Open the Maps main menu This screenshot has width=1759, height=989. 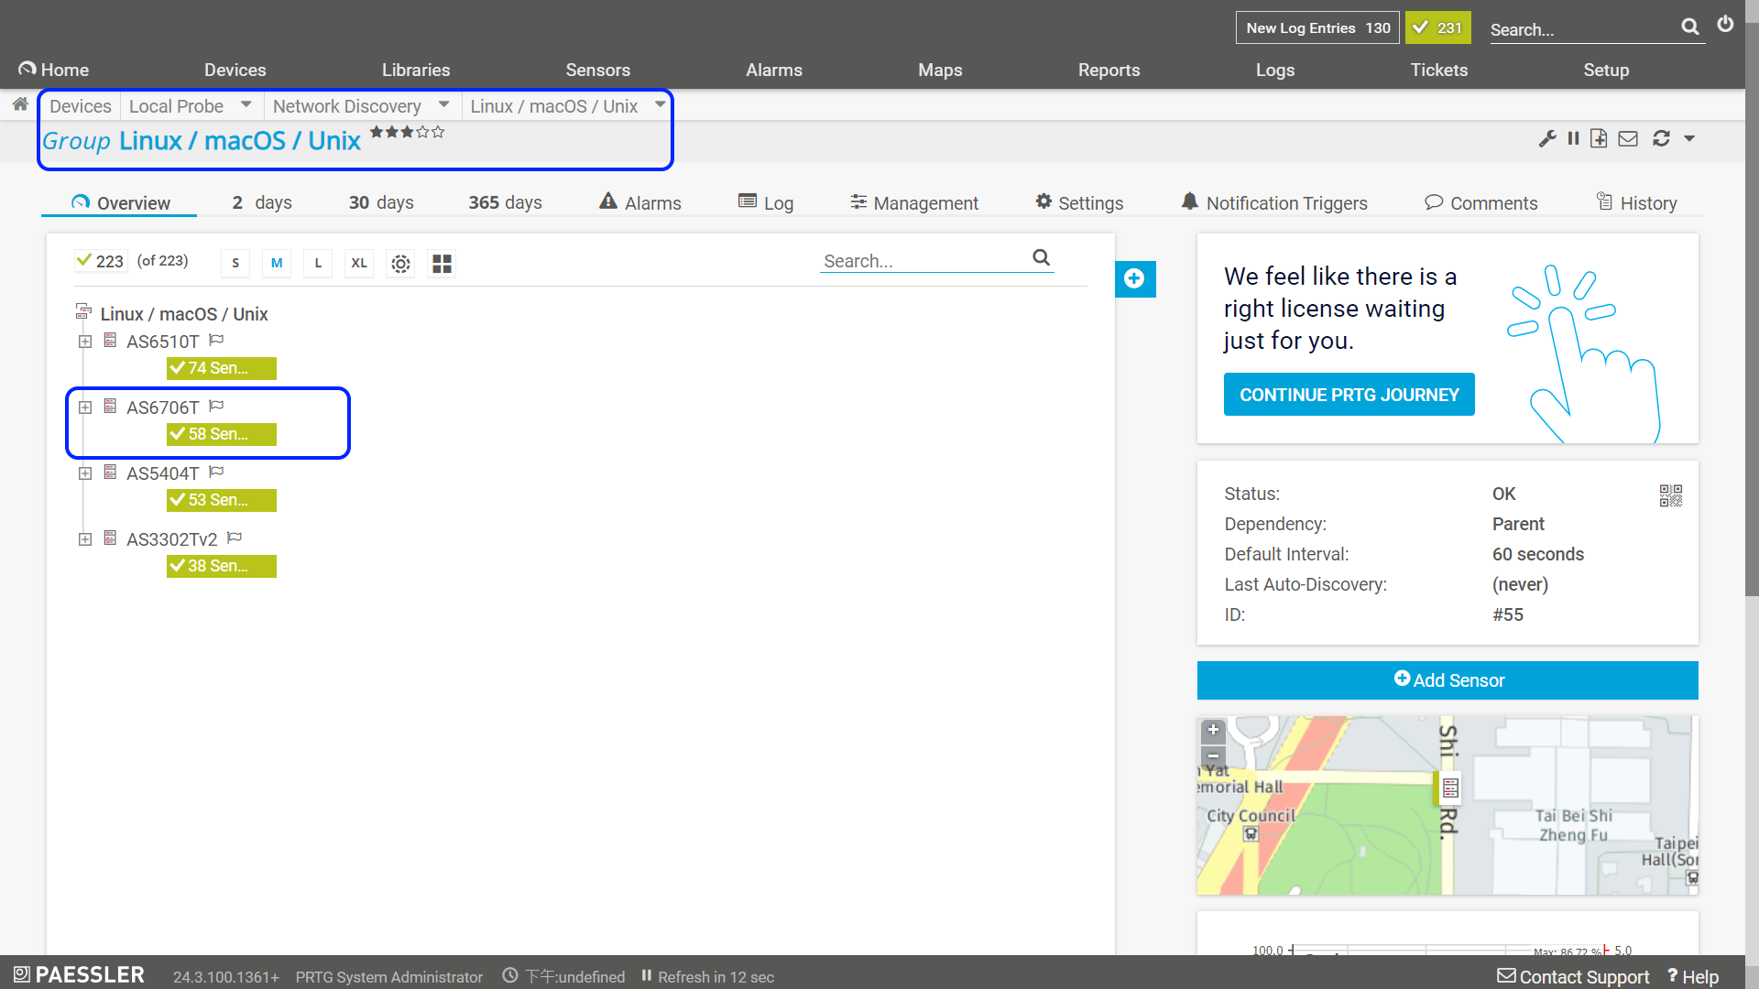[x=940, y=70]
